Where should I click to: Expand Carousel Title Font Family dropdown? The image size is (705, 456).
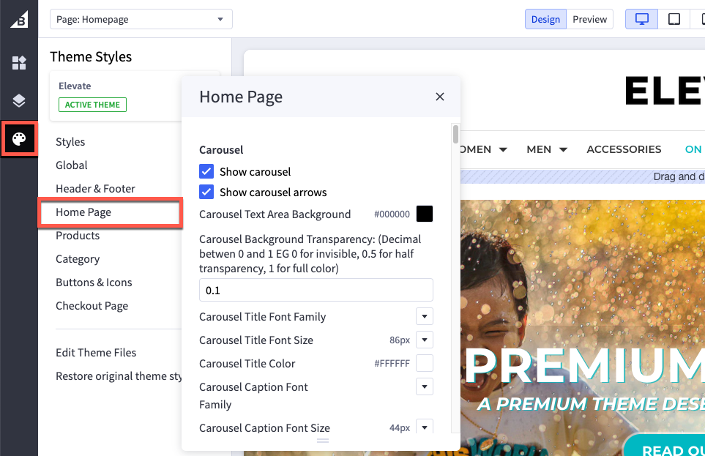pos(425,317)
